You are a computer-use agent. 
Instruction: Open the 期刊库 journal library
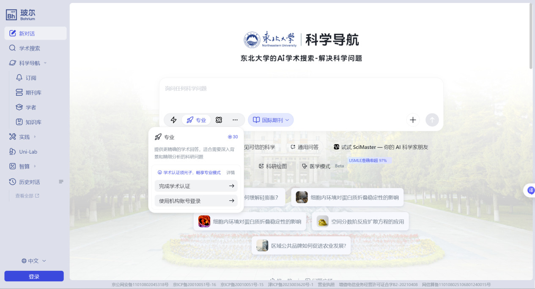[x=33, y=92]
